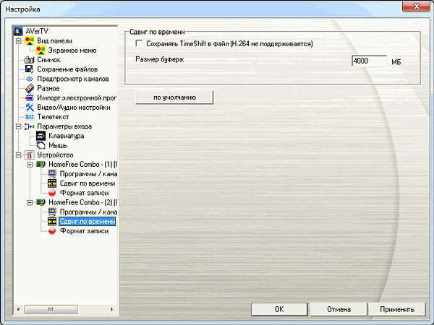This screenshot has width=434, height=325.
Task: Click red record icon under HomeFree Combo - (2)
Action: (x=52, y=231)
